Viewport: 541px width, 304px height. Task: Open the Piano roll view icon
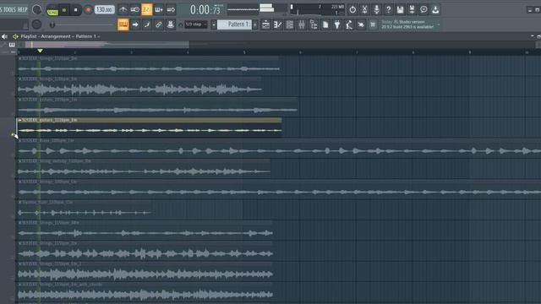point(278,24)
